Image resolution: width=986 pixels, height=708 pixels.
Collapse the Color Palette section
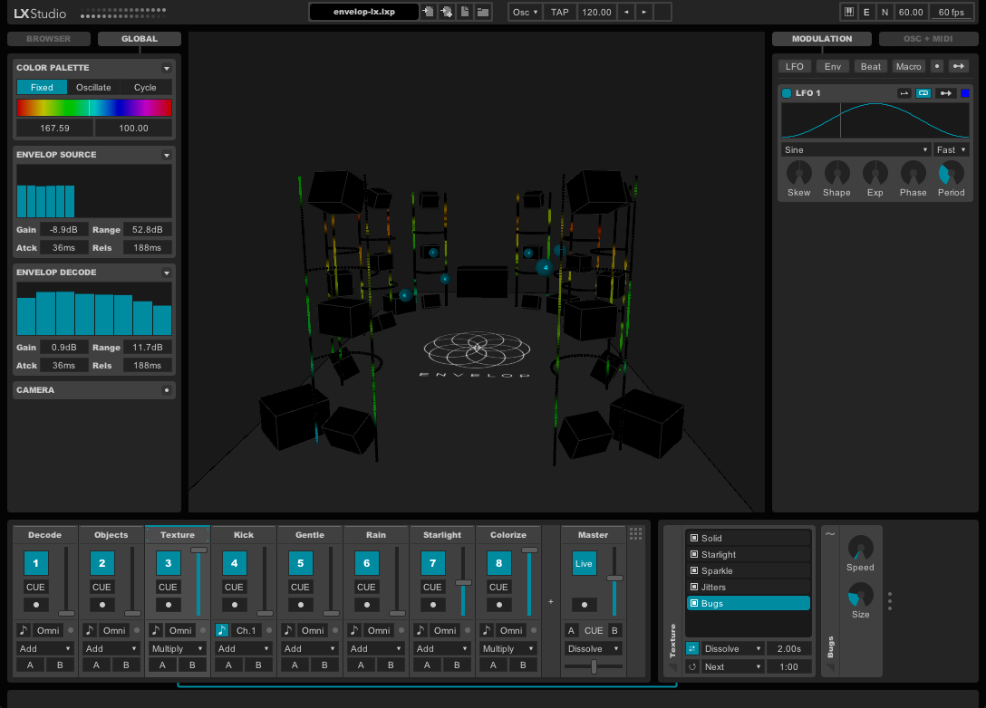pyautogui.click(x=167, y=68)
